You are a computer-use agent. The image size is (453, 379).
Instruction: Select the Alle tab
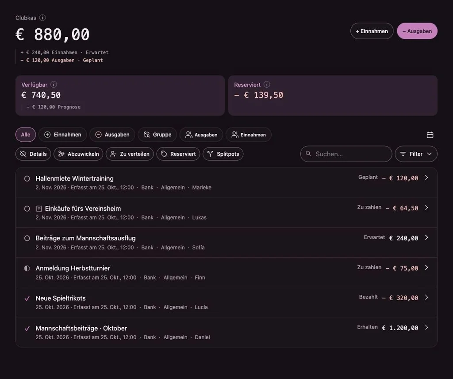(x=25, y=135)
